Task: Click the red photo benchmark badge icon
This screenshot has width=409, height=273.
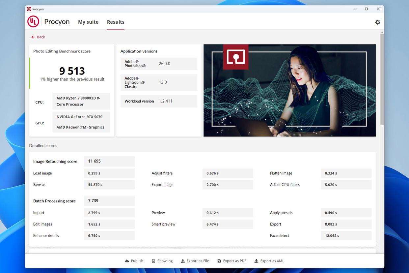Action: [236, 57]
